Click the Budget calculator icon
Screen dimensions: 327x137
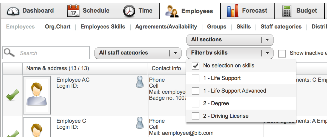pos(287,11)
